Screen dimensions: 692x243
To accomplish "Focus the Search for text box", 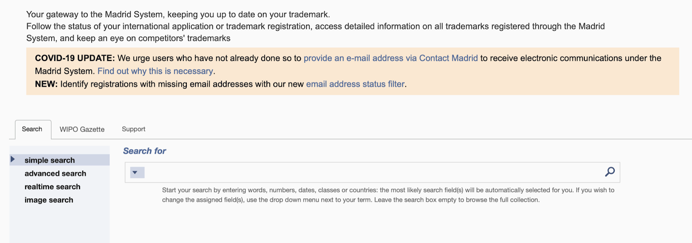I will (372, 173).
